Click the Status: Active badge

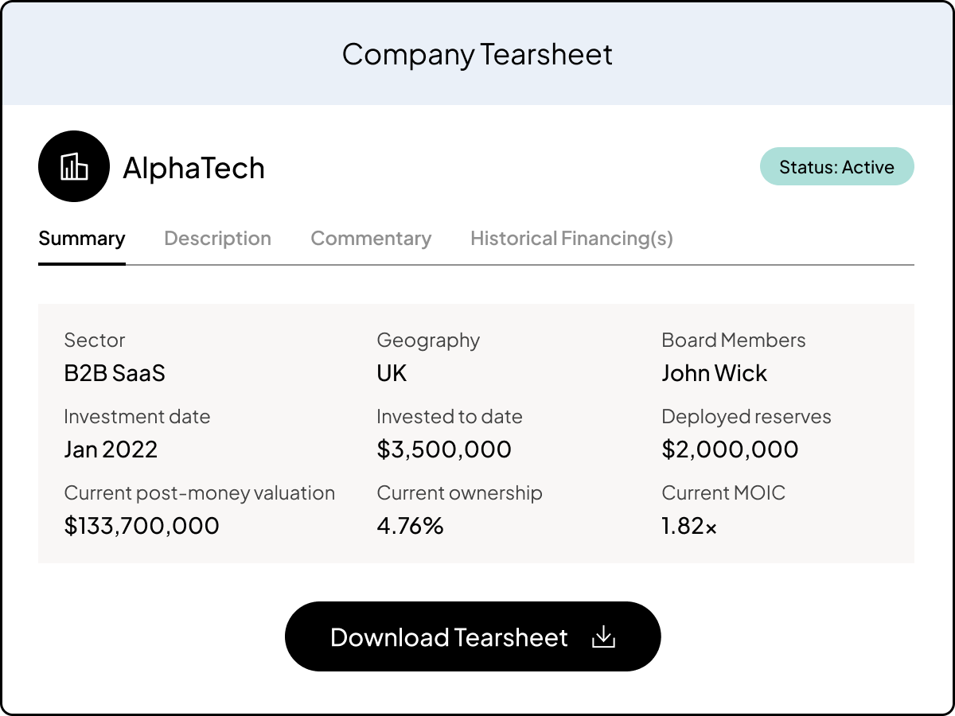click(x=836, y=166)
